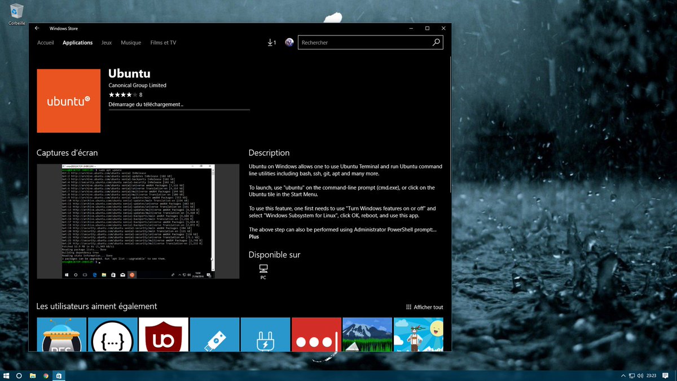Click the network tray icon
Image resolution: width=677 pixels, height=381 pixels.
click(632, 375)
